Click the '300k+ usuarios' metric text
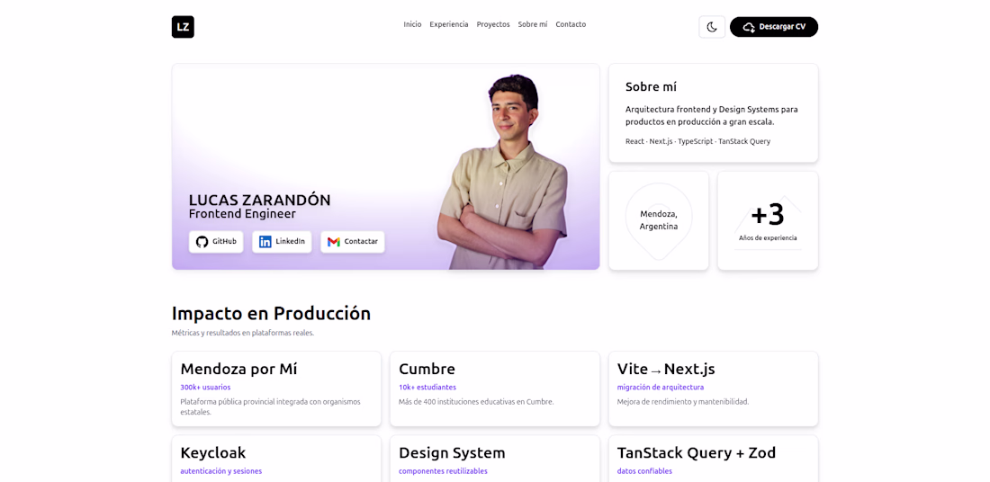This screenshot has height=482, width=990. tap(205, 388)
